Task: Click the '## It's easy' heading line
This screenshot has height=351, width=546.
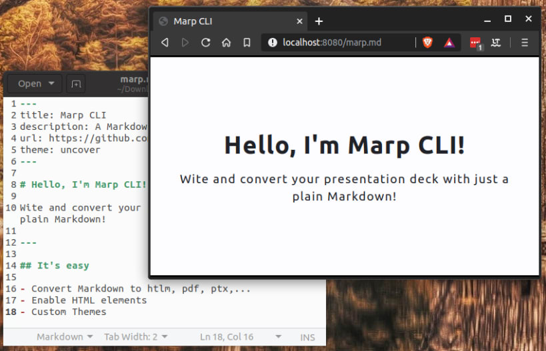Action: 54,266
